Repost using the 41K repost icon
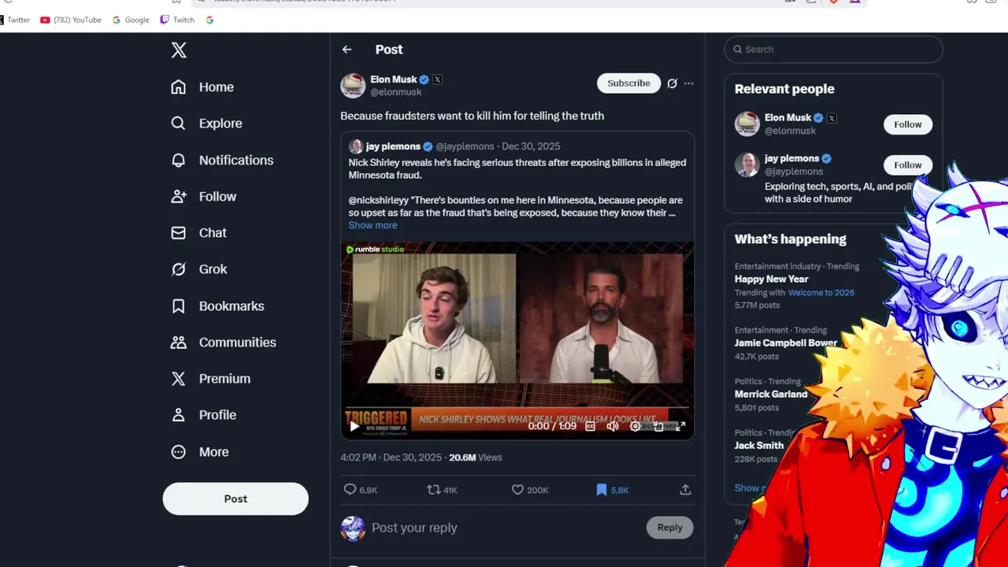Viewport: 1008px width, 567px height. pos(442,490)
